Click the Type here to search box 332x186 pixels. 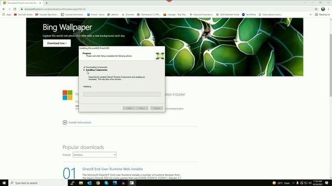pyautogui.click(x=38, y=183)
